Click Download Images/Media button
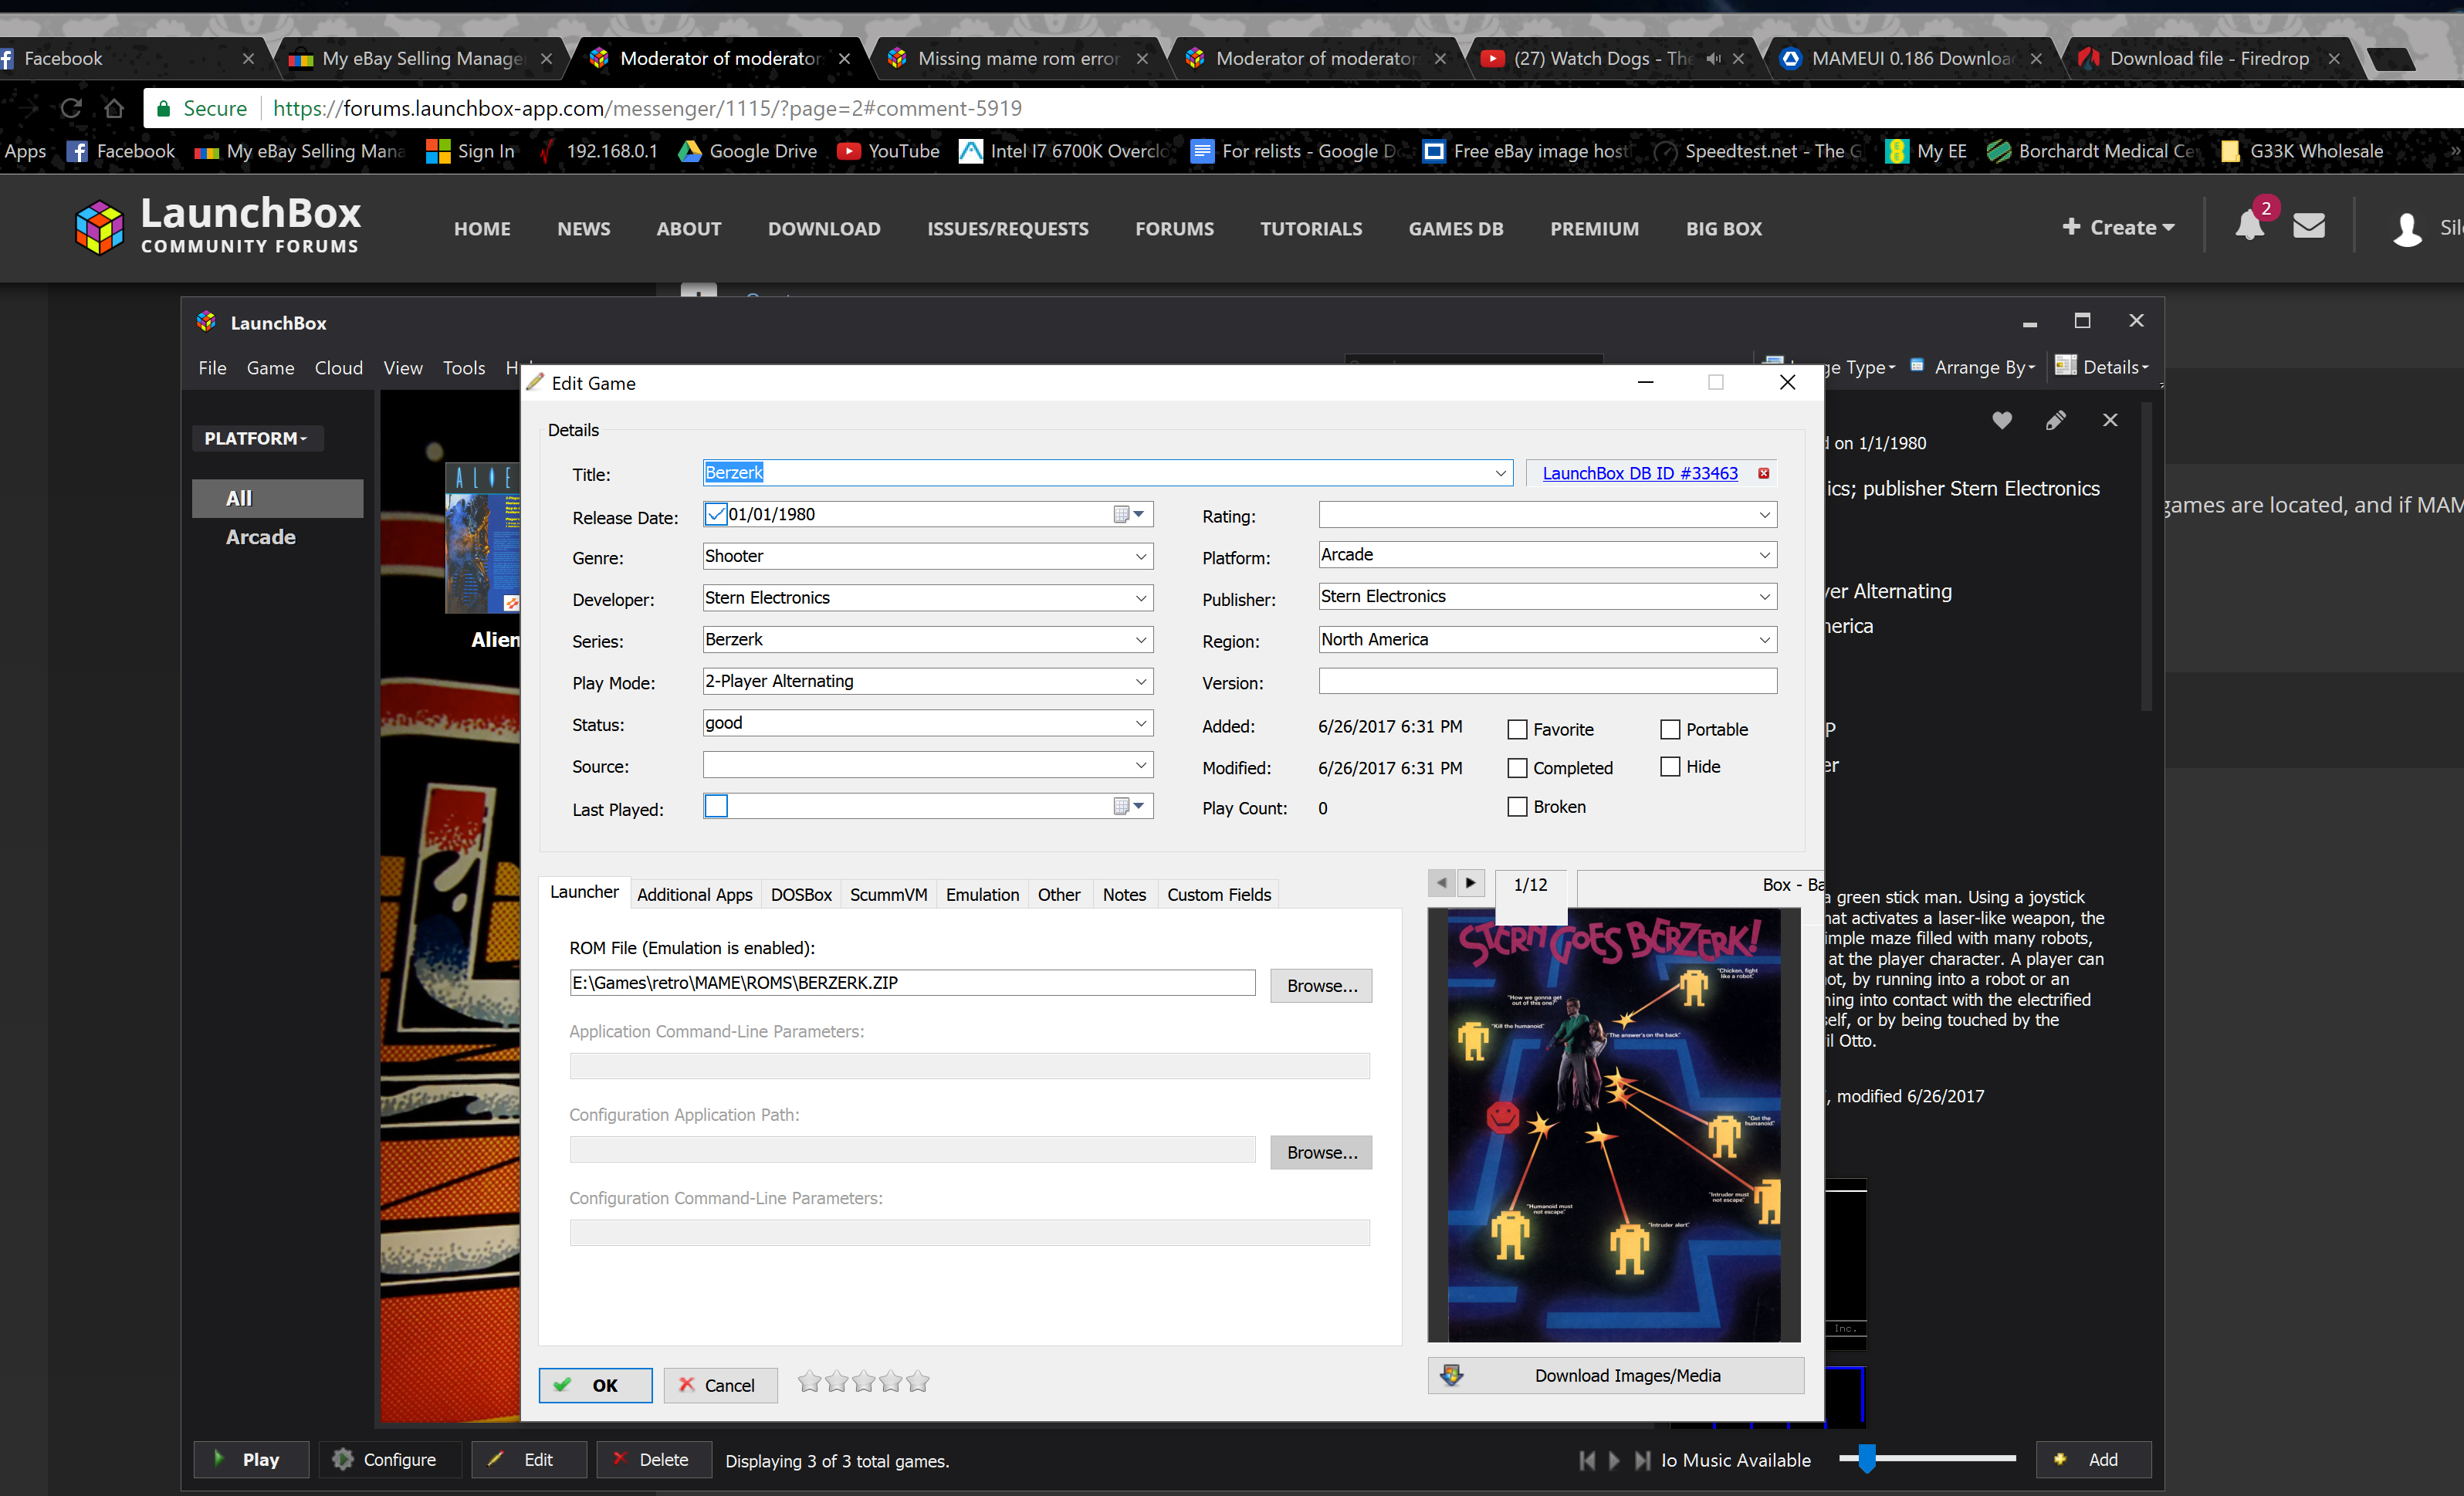Image resolution: width=2464 pixels, height=1496 pixels. coord(1616,1375)
